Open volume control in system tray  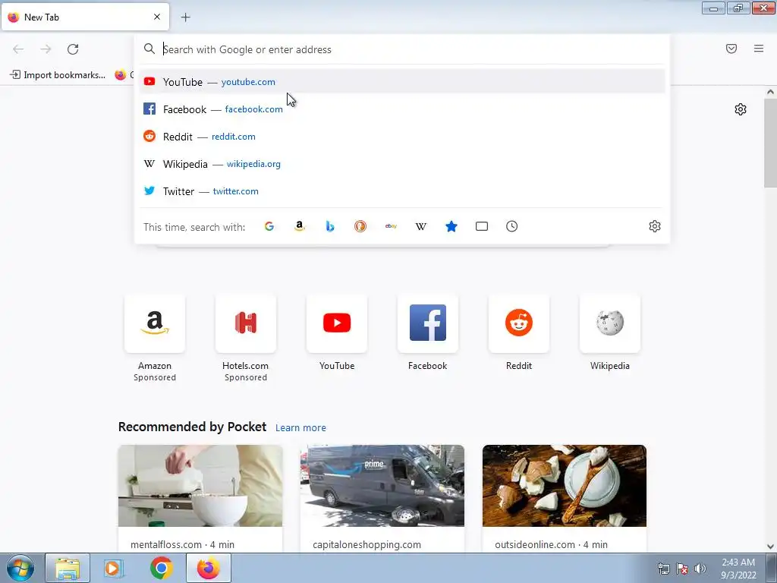click(x=700, y=569)
